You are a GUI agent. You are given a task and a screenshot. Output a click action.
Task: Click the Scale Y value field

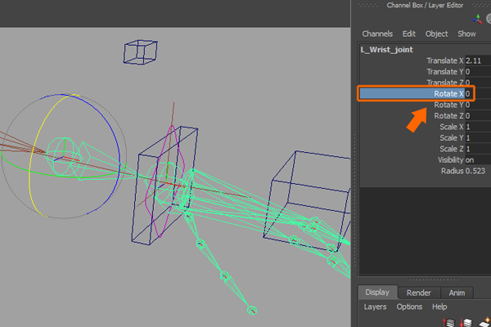[478, 137]
